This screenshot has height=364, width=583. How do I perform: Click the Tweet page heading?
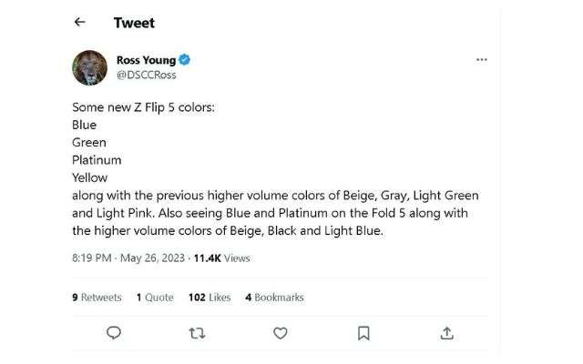click(x=134, y=22)
